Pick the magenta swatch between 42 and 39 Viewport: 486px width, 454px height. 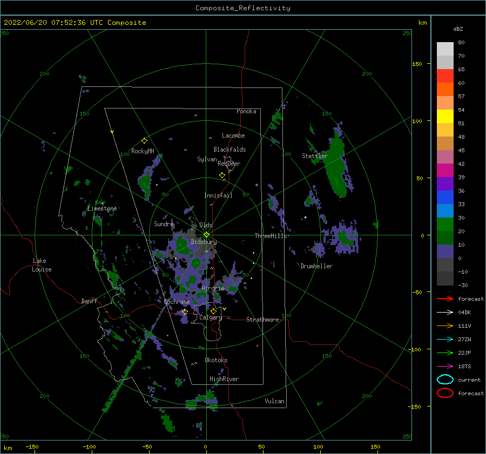(x=445, y=171)
